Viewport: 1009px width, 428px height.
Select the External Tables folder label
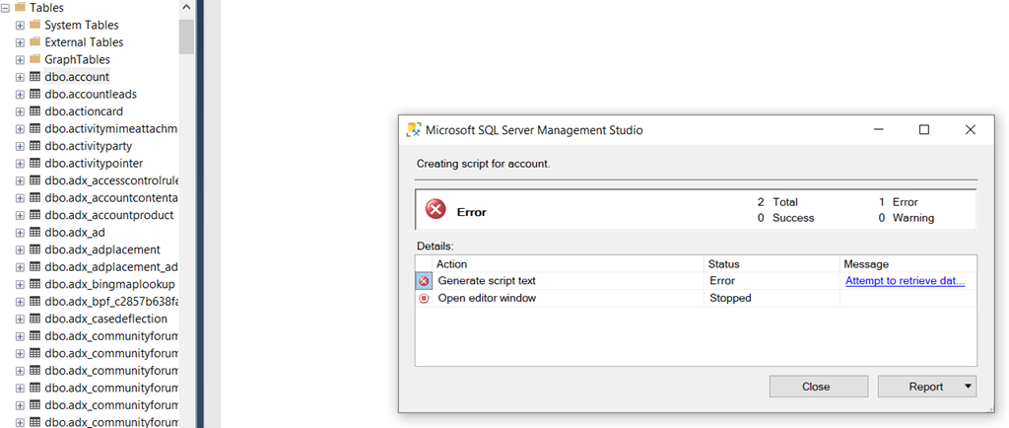(84, 42)
